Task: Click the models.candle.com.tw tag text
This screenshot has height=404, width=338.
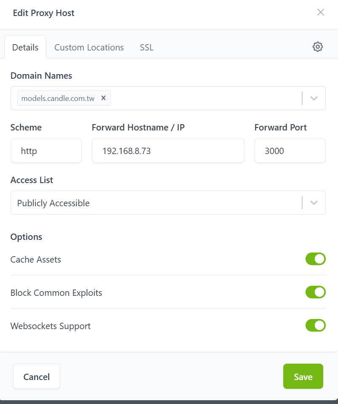Action: tap(58, 98)
